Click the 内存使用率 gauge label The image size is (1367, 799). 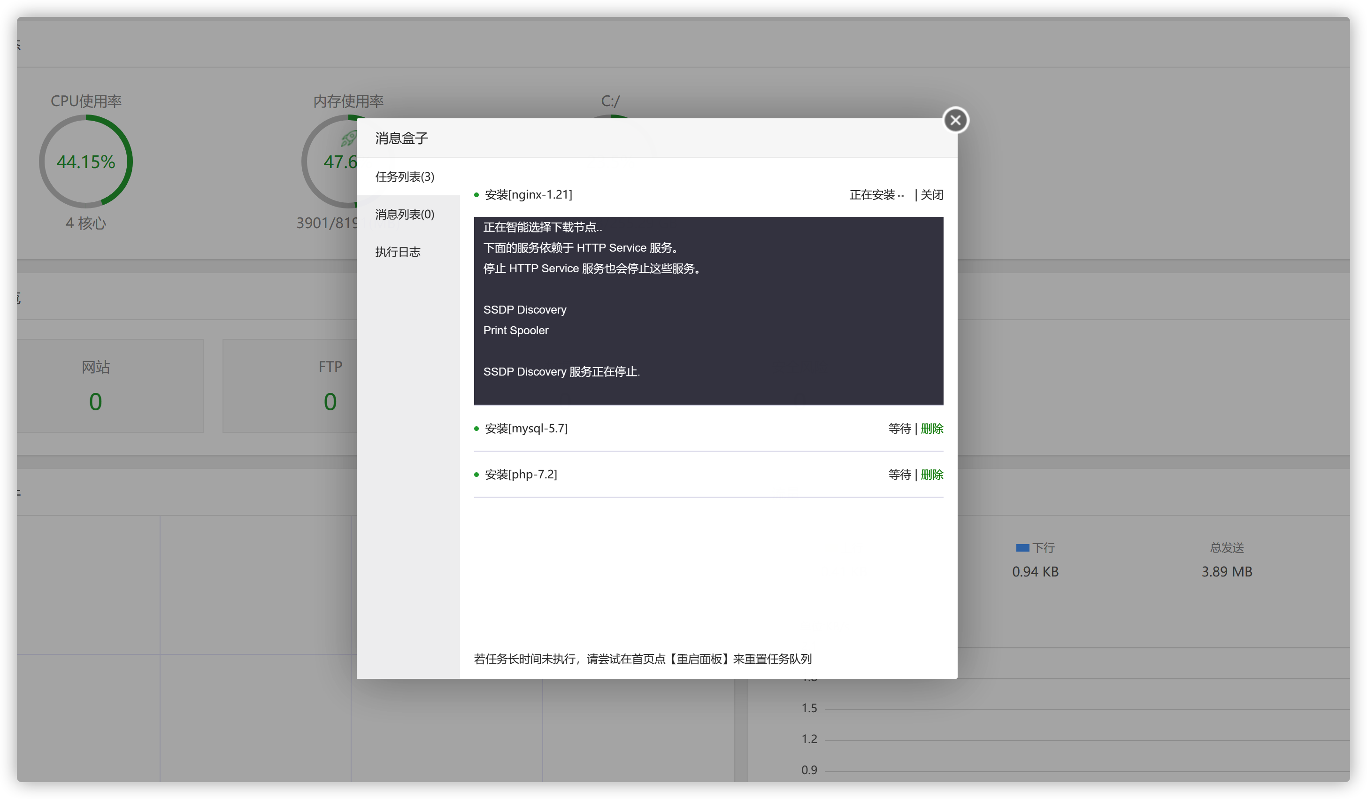(348, 101)
